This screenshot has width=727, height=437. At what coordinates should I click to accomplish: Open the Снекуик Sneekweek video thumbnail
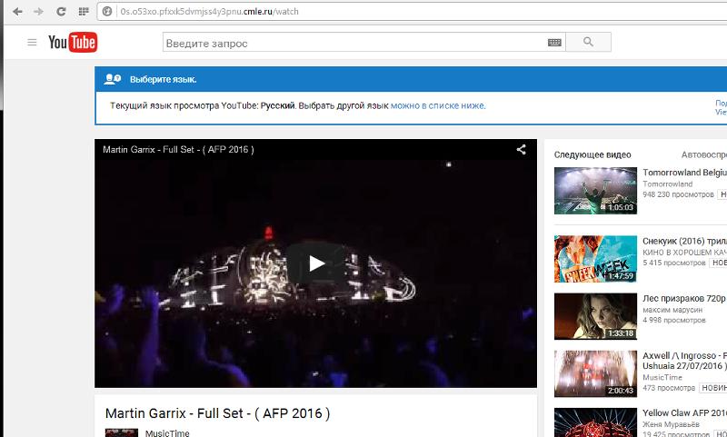pyautogui.click(x=595, y=259)
